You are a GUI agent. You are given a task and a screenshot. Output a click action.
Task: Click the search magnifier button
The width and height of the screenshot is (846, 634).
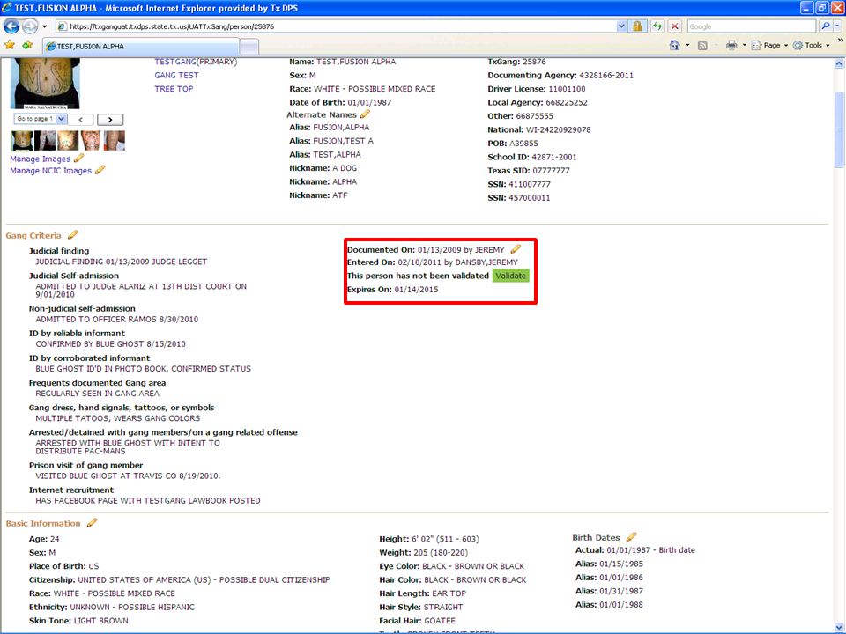point(825,26)
